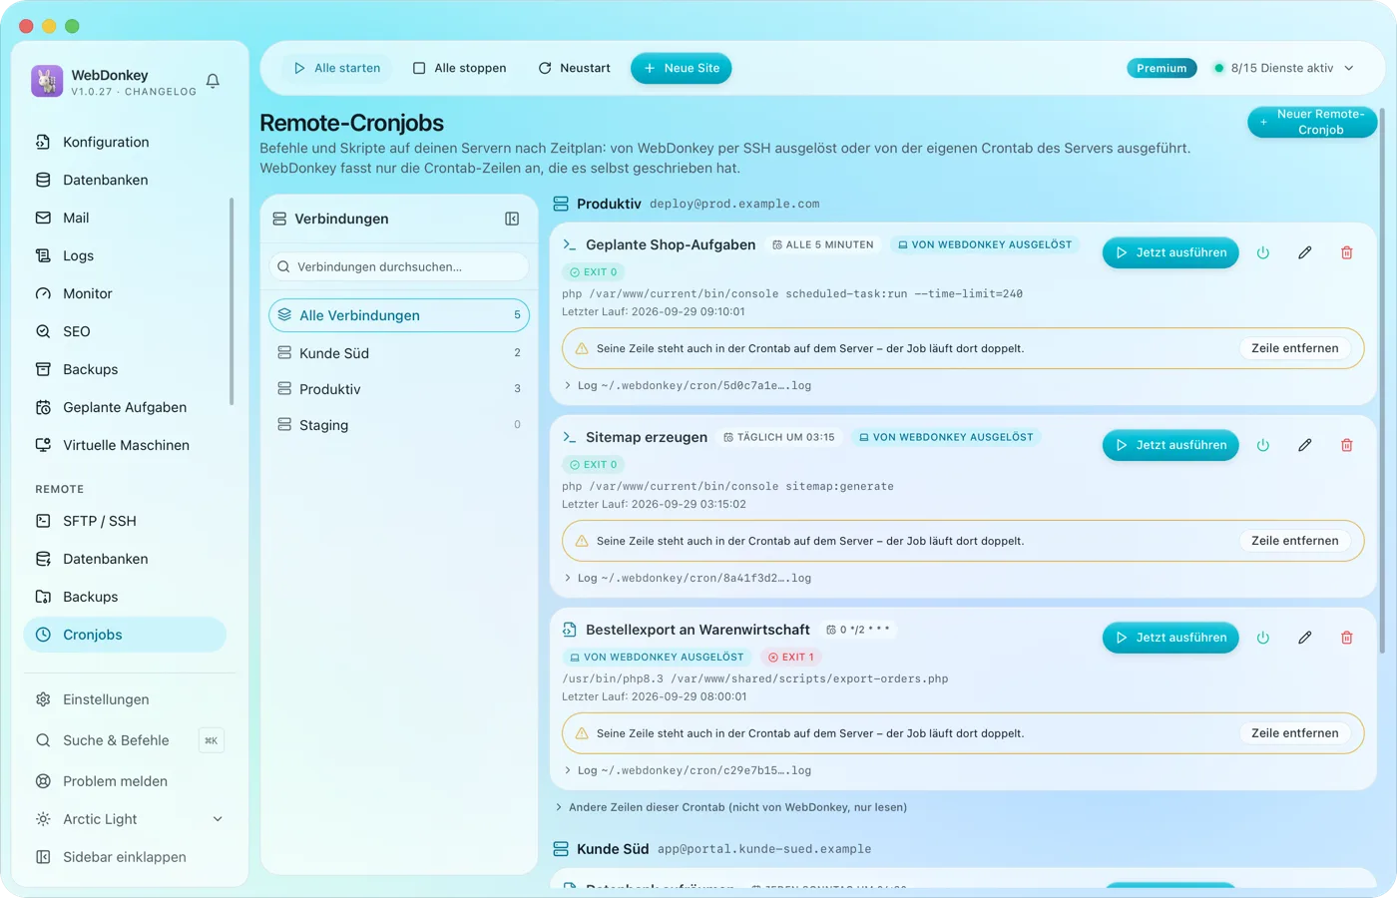Click Neuer Remote-Cronjob button
Viewport: 1397px width, 898px height.
point(1312,122)
